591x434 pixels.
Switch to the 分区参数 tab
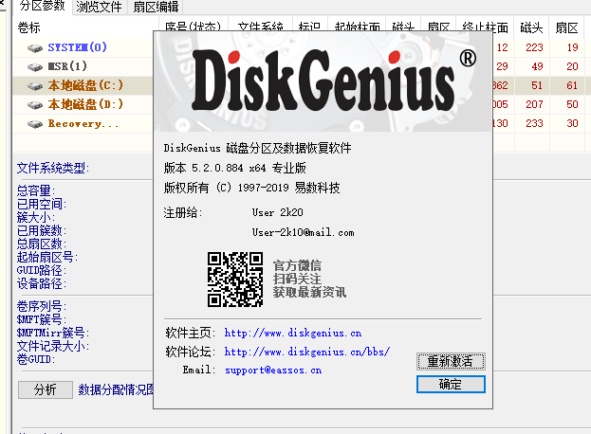pos(42,6)
